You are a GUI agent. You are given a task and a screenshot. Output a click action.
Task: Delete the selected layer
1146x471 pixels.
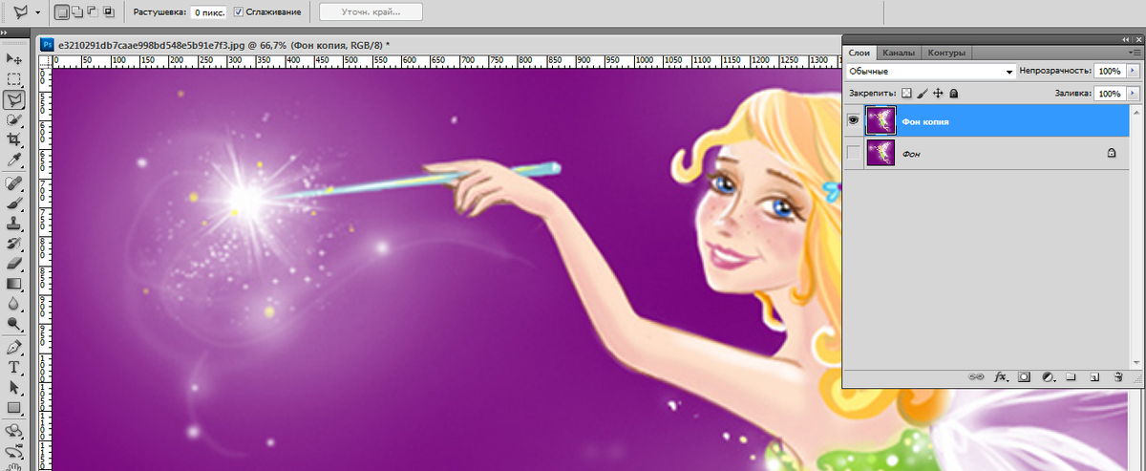pyautogui.click(x=1118, y=377)
